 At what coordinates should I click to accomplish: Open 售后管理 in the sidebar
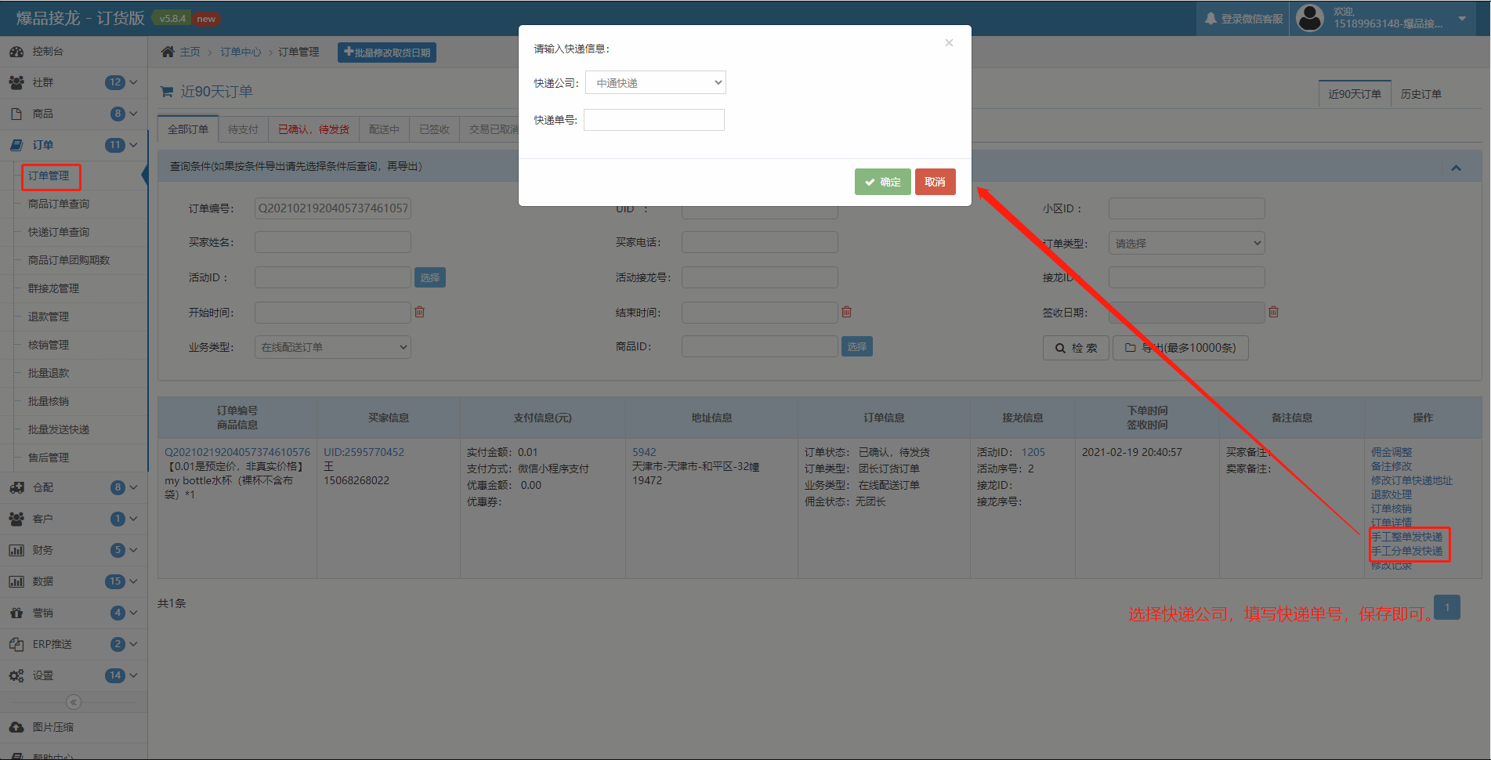(49, 458)
